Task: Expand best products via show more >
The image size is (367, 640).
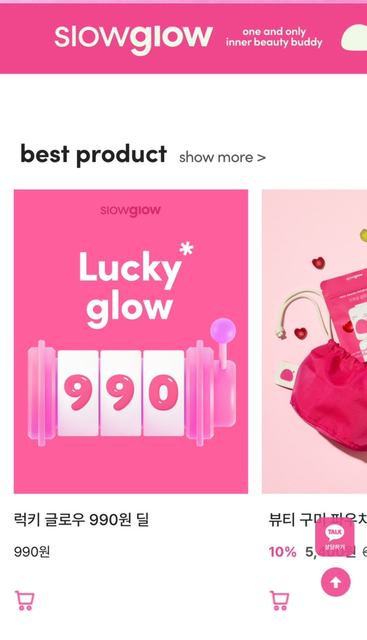Action: (x=222, y=157)
